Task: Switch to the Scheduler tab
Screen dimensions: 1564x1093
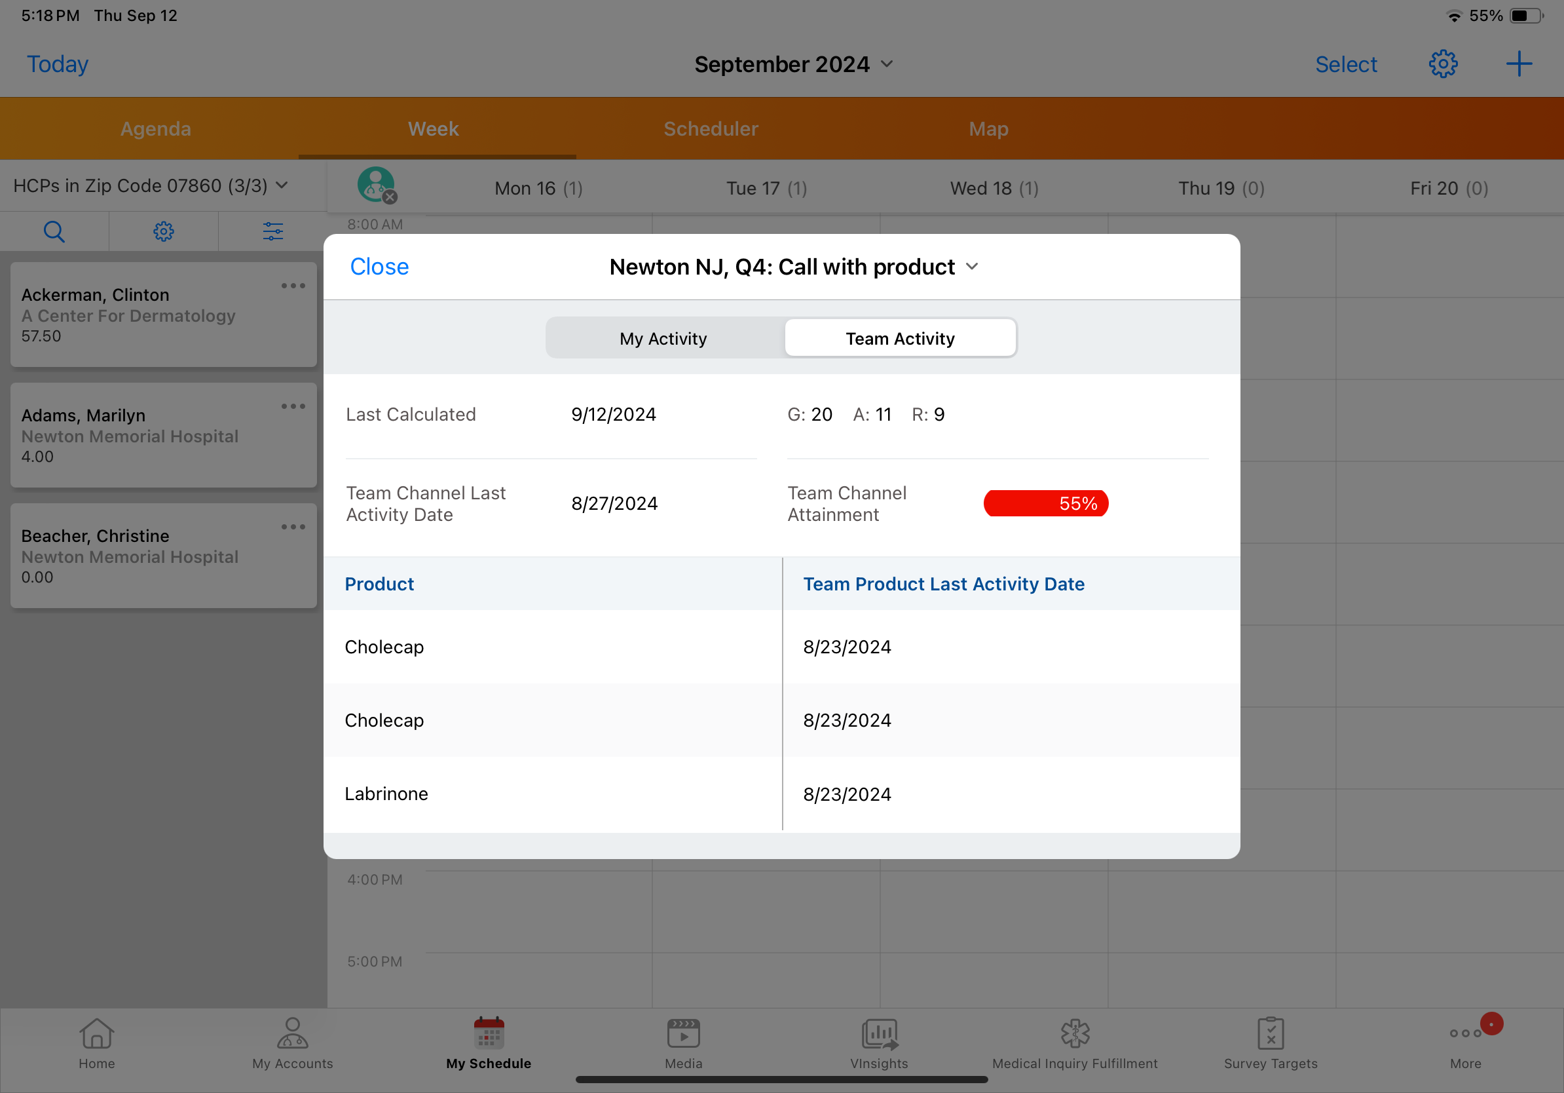Action: (x=711, y=129)
